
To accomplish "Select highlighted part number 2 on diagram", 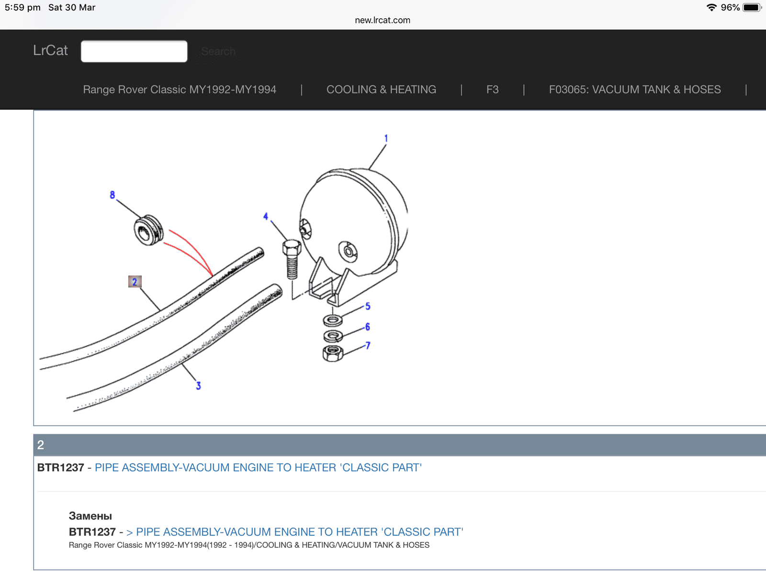I will [135, 282].
